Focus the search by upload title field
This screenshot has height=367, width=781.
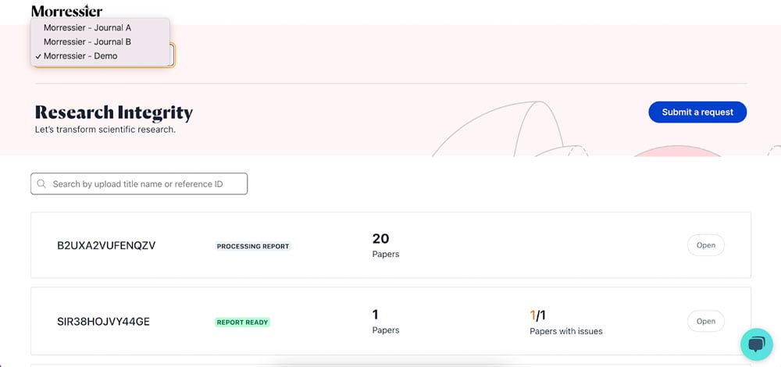(139, 183)
